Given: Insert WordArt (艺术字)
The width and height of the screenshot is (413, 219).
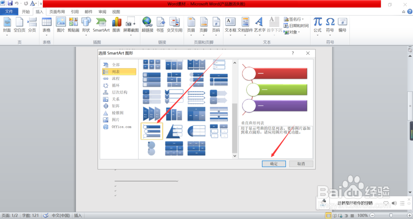Looking at the screenshot, I should (260, 26).
